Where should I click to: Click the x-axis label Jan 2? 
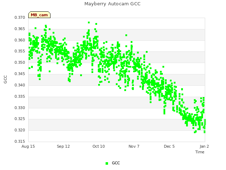[x=204, y=146]
